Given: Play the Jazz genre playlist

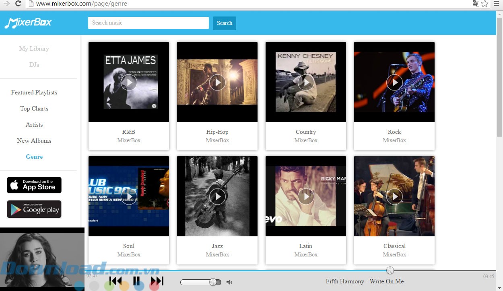Looking at the screenshot, I should (x=217, y=196).
